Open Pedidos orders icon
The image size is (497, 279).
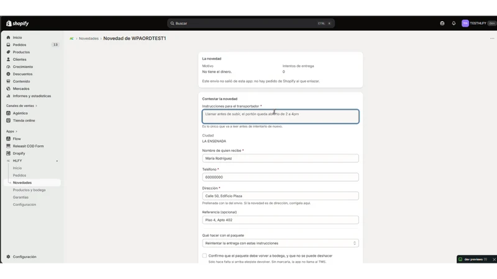coord(8,45)
